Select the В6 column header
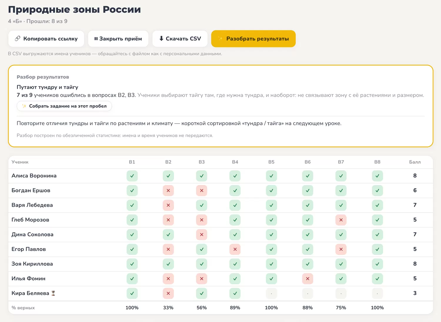Image resolution: width=441 pixels, height=322 pixels. pyautogui.click(x=308, y=162)
